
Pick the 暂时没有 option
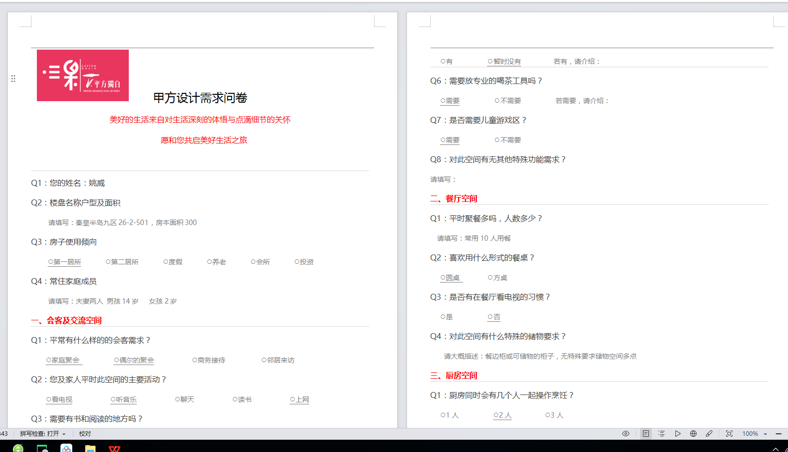[504, 61]
